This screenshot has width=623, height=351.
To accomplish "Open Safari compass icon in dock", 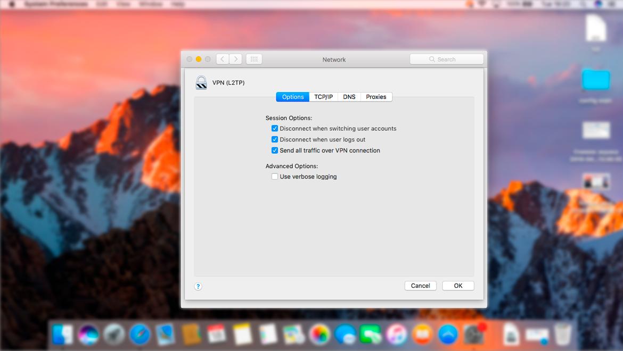I will click(140, 335).
